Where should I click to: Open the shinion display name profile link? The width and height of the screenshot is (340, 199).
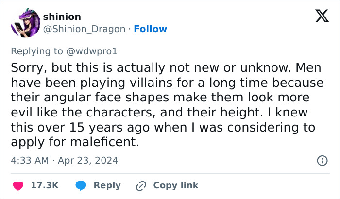pyautogui.click(x=62, y=17)
